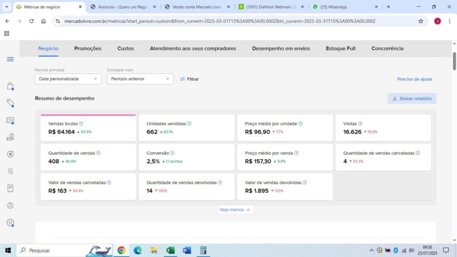457x257 pixels.
Task: Open Chrome profile avatar J
Action: 437,21
